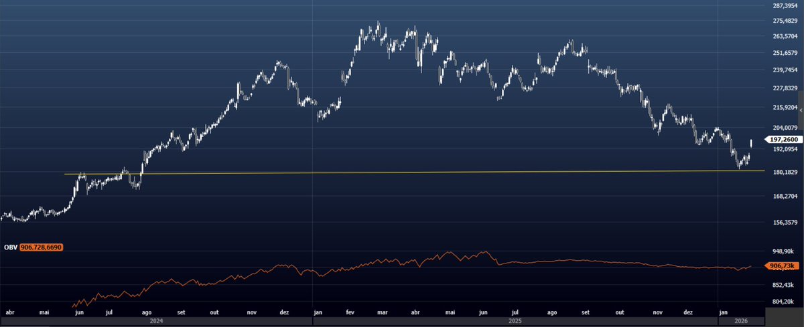Select the orange OBV value badge 906.728,6690

pyautogui.click(x=41, y=247)
